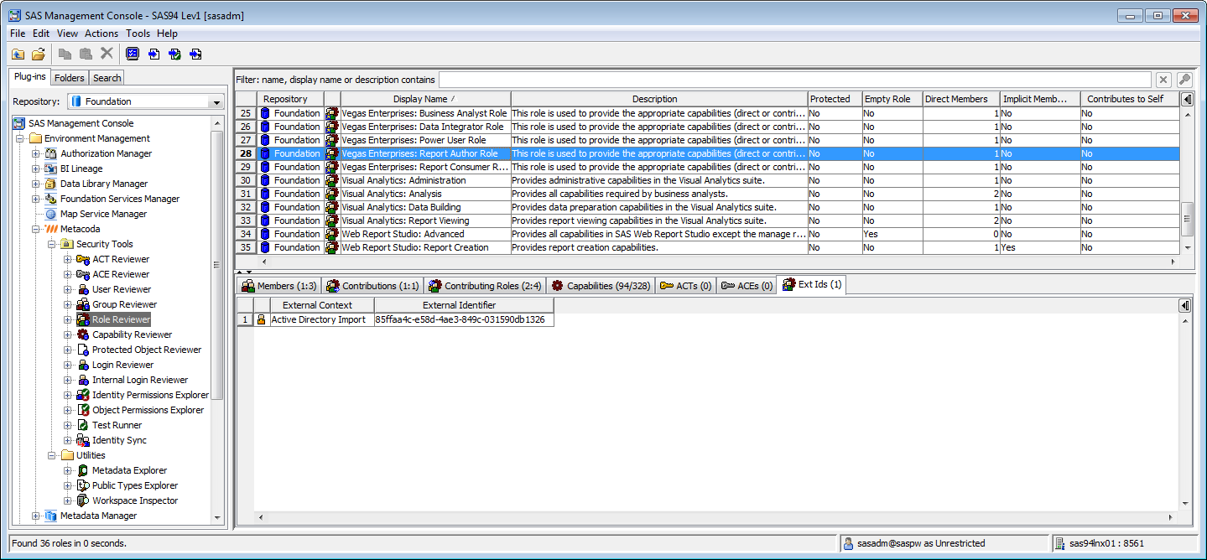Sort by the Protected column header
Image resolution: width=1207 pixels, height=560 pixels.
pos(835,99)
